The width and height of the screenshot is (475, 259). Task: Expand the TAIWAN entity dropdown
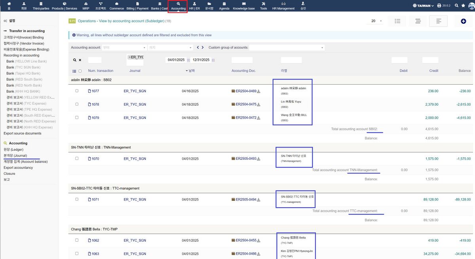pos(423,6)
